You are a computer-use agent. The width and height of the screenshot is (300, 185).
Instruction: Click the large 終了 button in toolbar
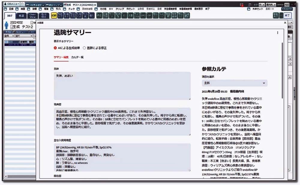pyautogui.click(x=287, y=16)
